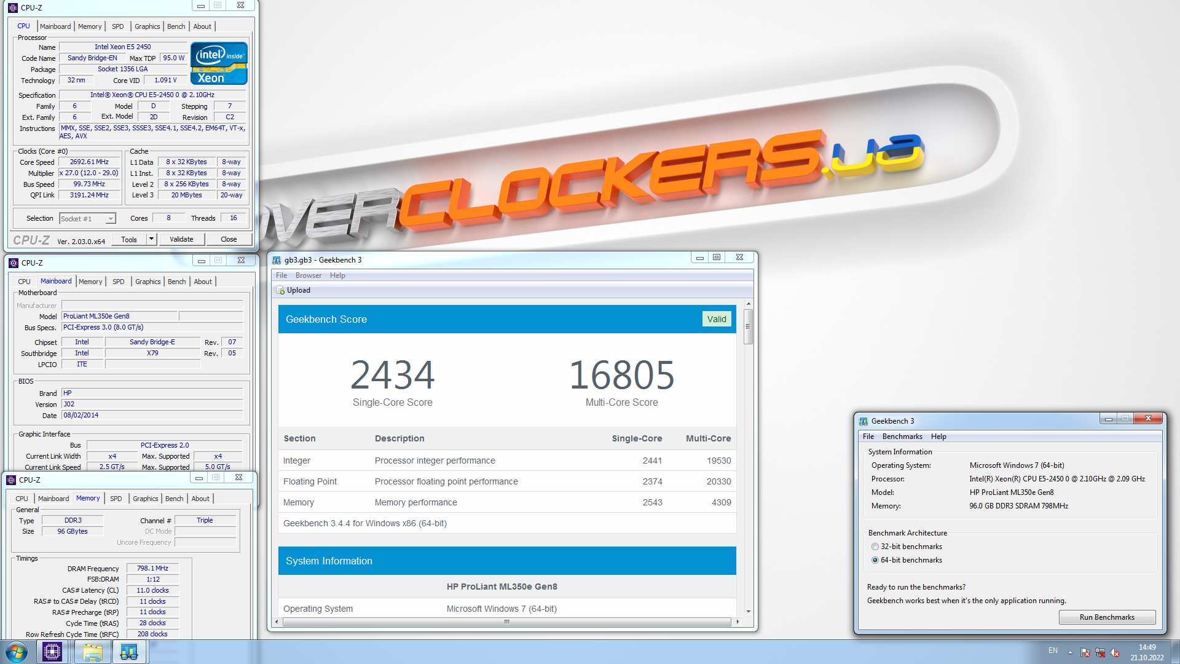Switch to Mainboard tab in top CPU-Z
This screenshot has width=1180, height=664.
[55, 26]
